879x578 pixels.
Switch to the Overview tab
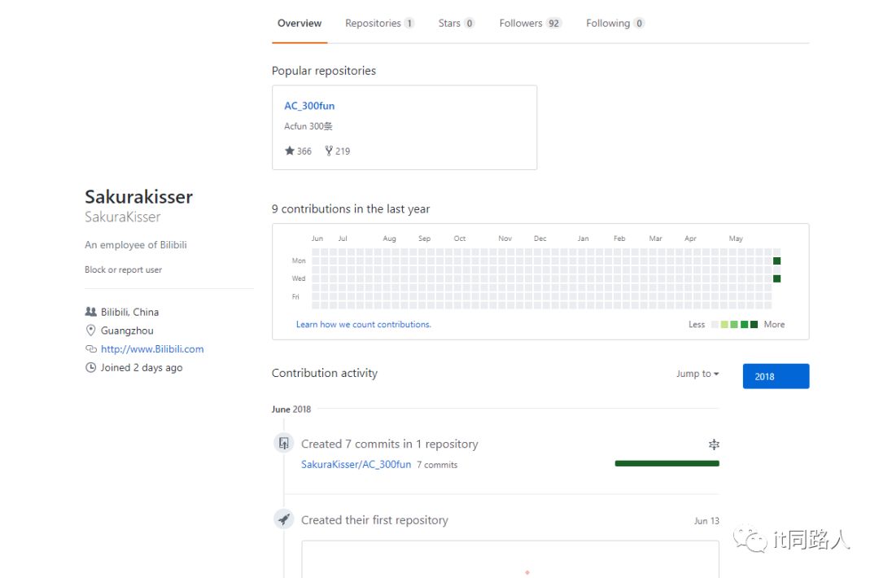pos(300,23)
